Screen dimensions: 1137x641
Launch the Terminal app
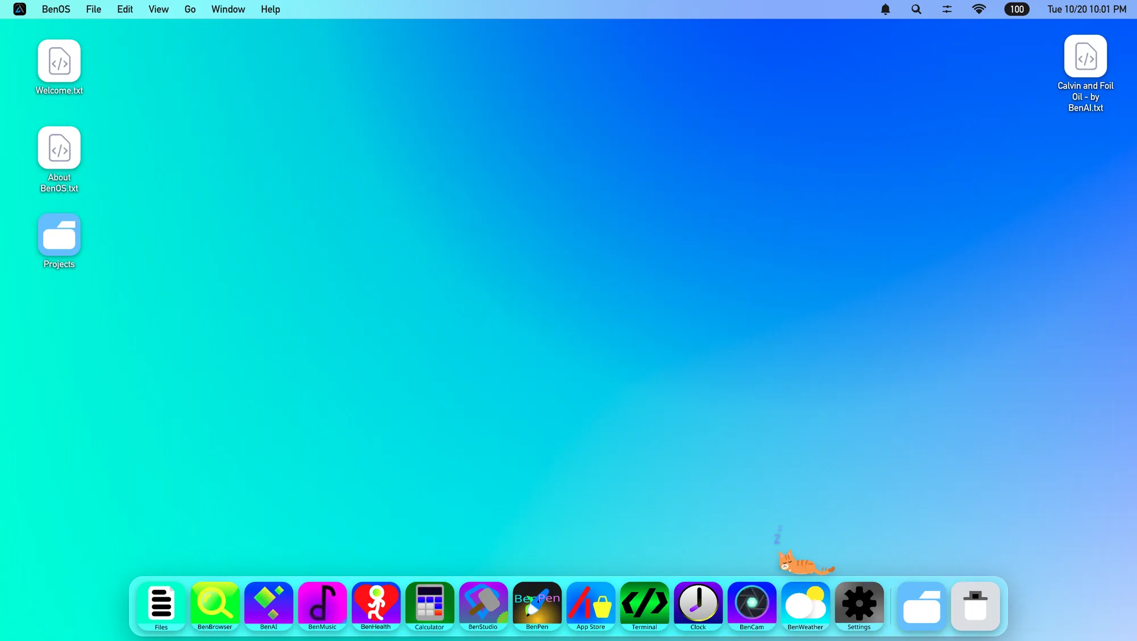[x=644, y=606]
